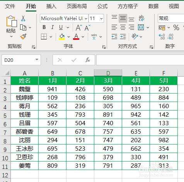This screenshot has width=184, height=182.
Task: Click the 粘贴 paste button
Action: [11, 26]
